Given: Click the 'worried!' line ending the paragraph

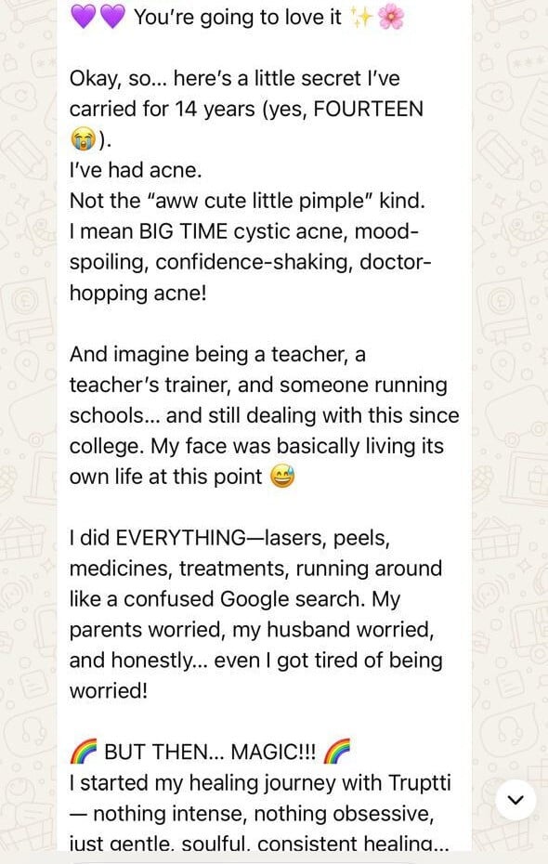Looking at the screenshot, I should (109, 690).
